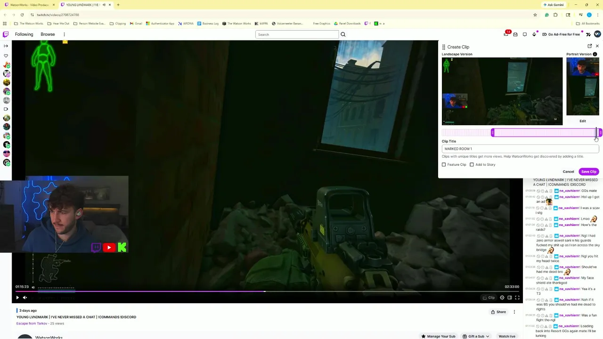603x339 pixels.
Task: Pop out the Create Clip panel
Action: [590, 46]
